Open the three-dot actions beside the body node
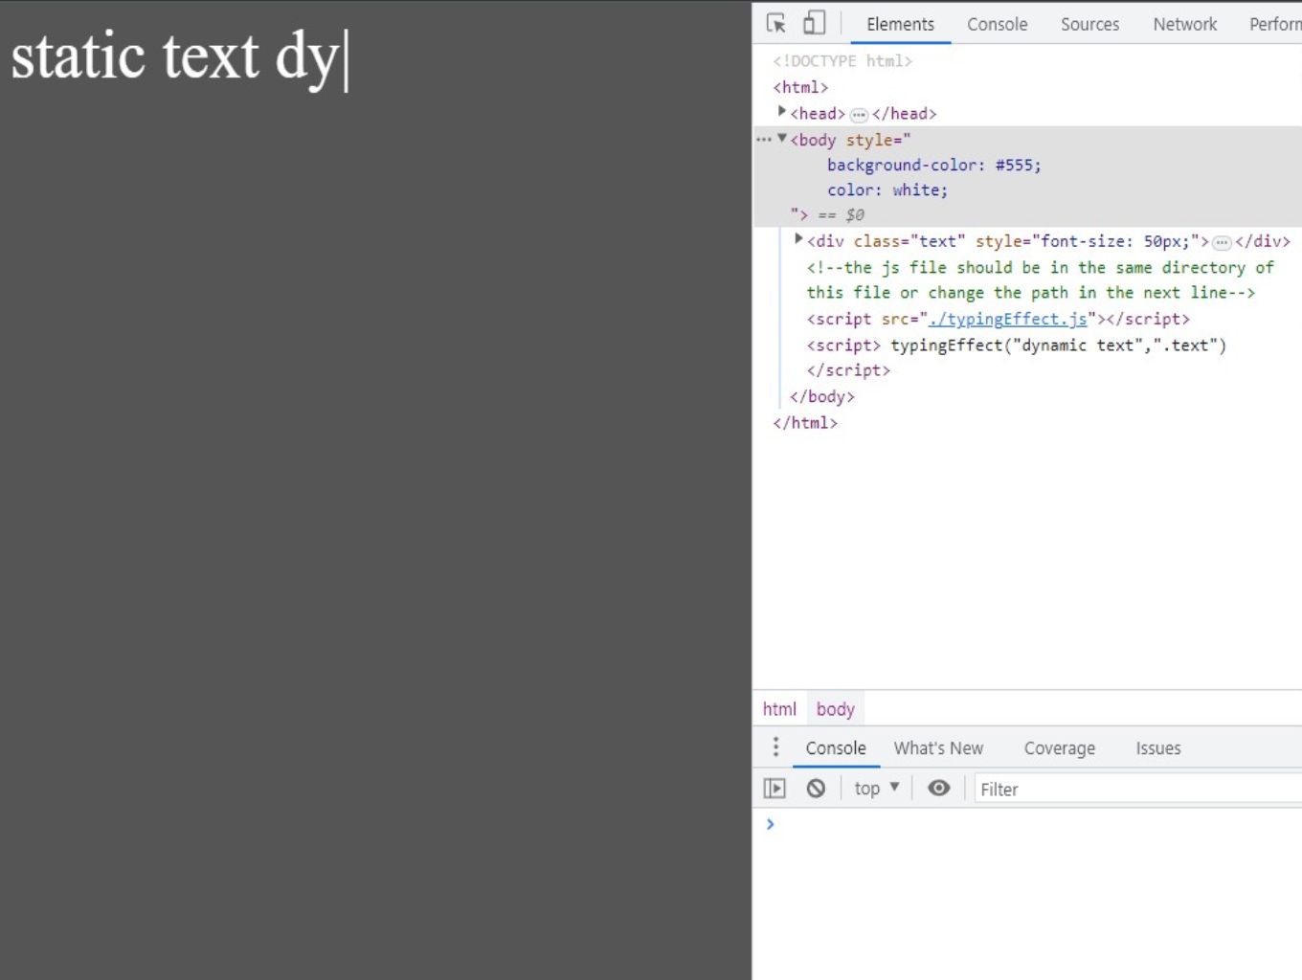 [763, 140]
